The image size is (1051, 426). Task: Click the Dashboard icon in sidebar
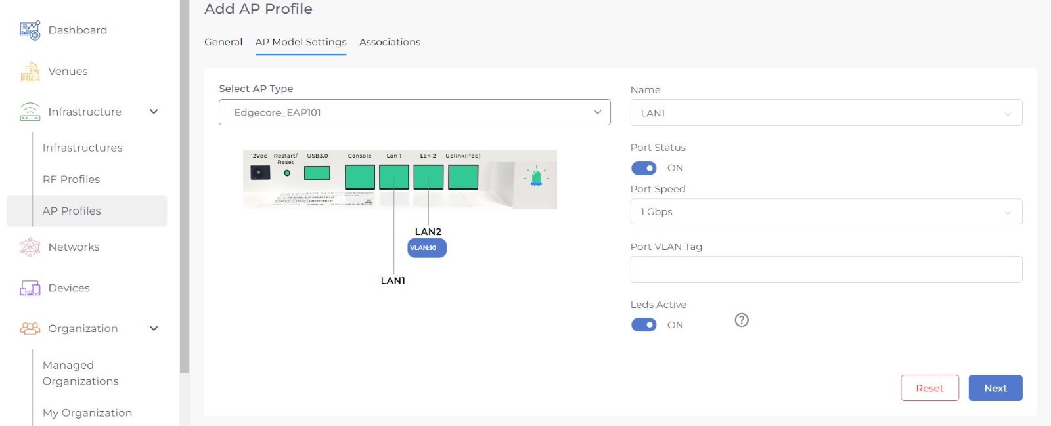point(30,30)
